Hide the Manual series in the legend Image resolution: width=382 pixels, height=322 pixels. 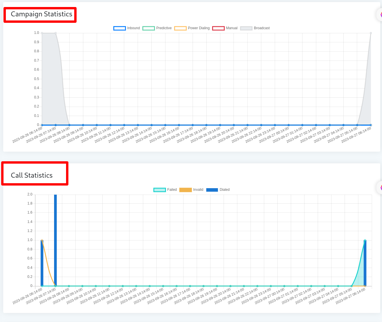[225, 28]
